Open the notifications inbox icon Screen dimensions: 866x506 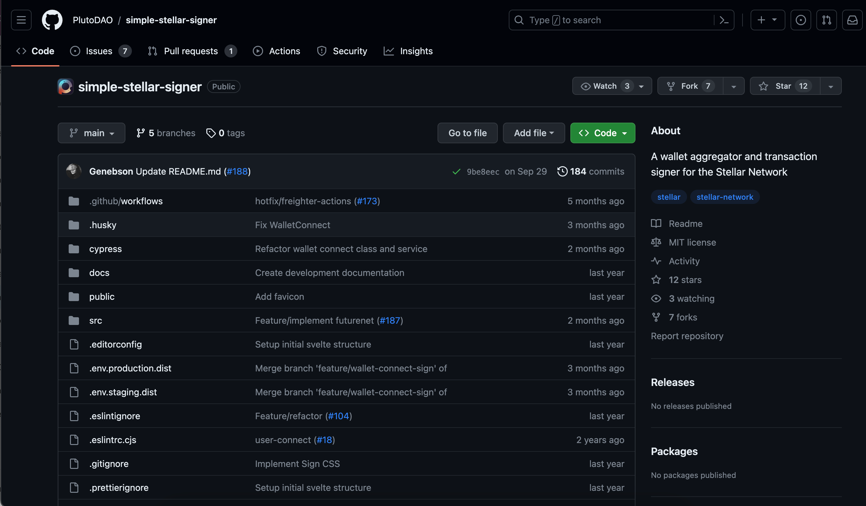pyautogui.click(x=852, y=20)
